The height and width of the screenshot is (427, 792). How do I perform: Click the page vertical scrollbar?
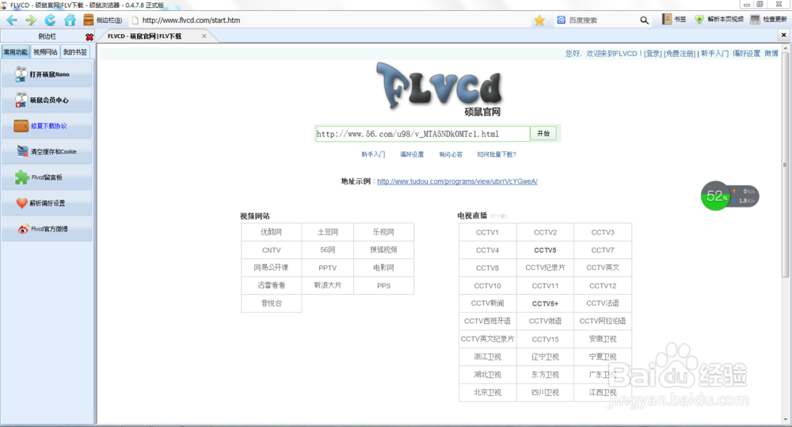click(785, 164)
